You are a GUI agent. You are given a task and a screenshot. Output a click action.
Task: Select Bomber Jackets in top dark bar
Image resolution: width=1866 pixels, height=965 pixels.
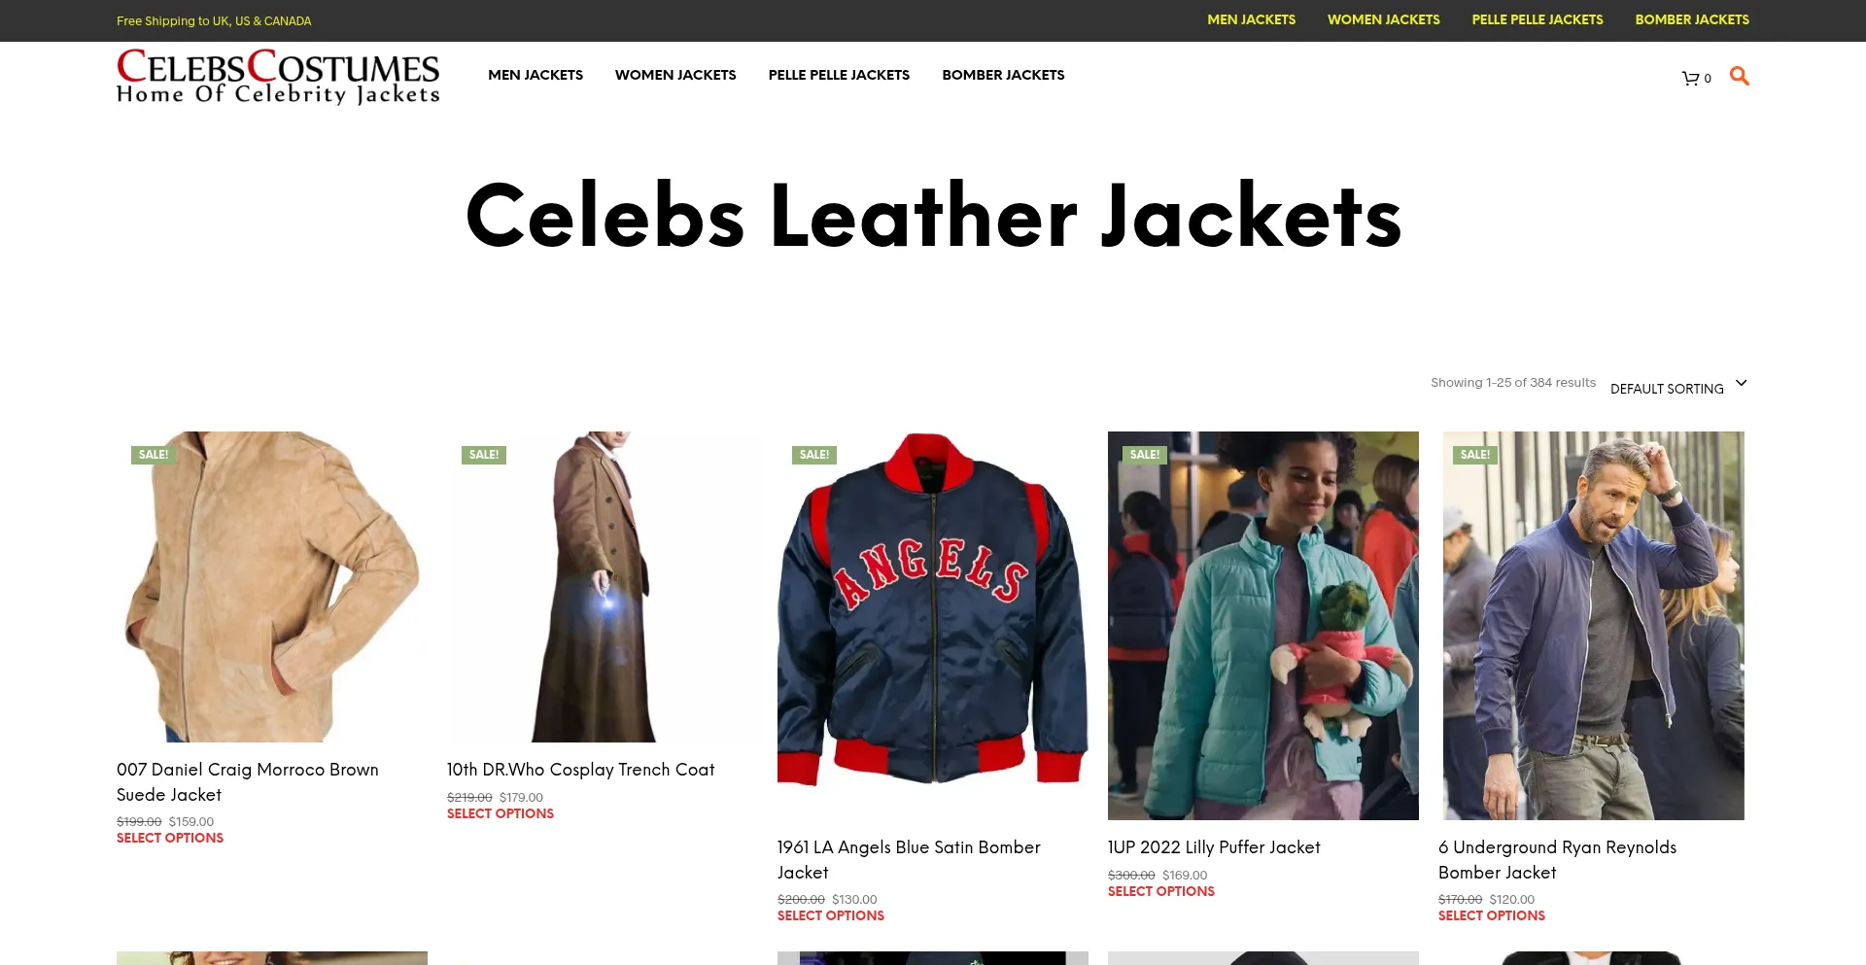1692,19
